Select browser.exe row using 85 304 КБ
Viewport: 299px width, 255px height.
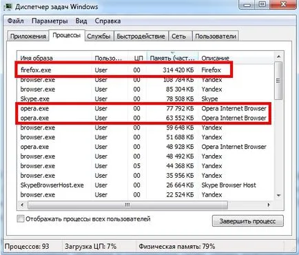pos(146,89)
